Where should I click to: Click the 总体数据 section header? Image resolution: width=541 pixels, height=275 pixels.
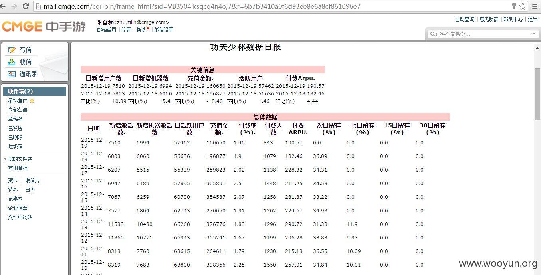click(x=265, y=117)
